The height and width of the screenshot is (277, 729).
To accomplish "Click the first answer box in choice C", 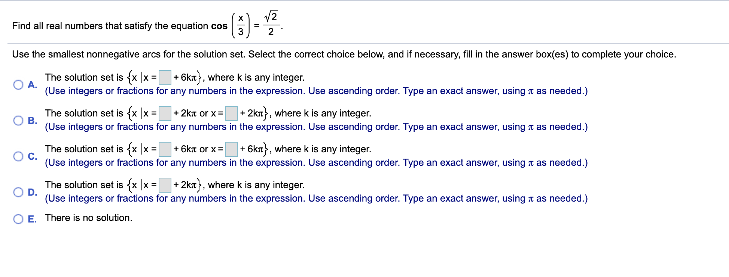I will click(x=165, y=149).
